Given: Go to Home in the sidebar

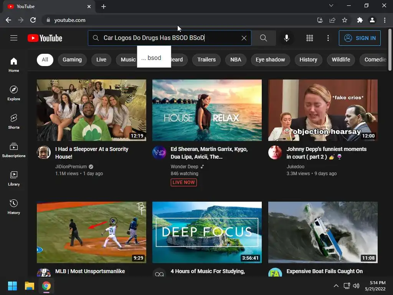Looking at the screenshot, I should point(14,65).
